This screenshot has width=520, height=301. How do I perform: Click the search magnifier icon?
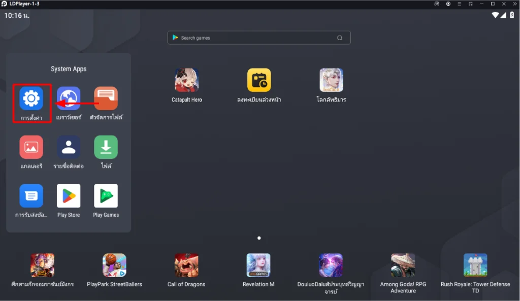pyautogui.click(x=340, y=38)
